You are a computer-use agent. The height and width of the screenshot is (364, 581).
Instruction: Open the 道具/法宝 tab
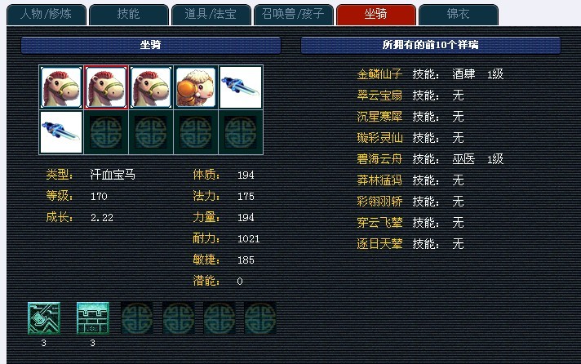pyautogui.click(x=211, y=15)
